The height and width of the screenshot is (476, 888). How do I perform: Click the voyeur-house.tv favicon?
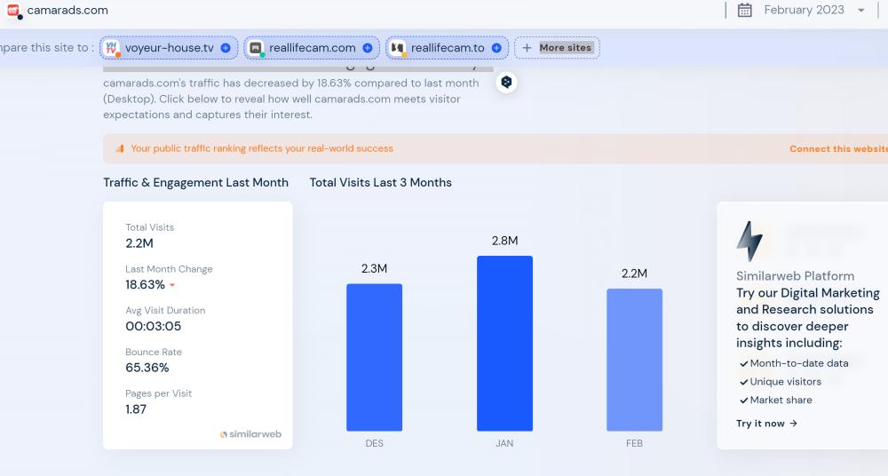click(112, 48)
